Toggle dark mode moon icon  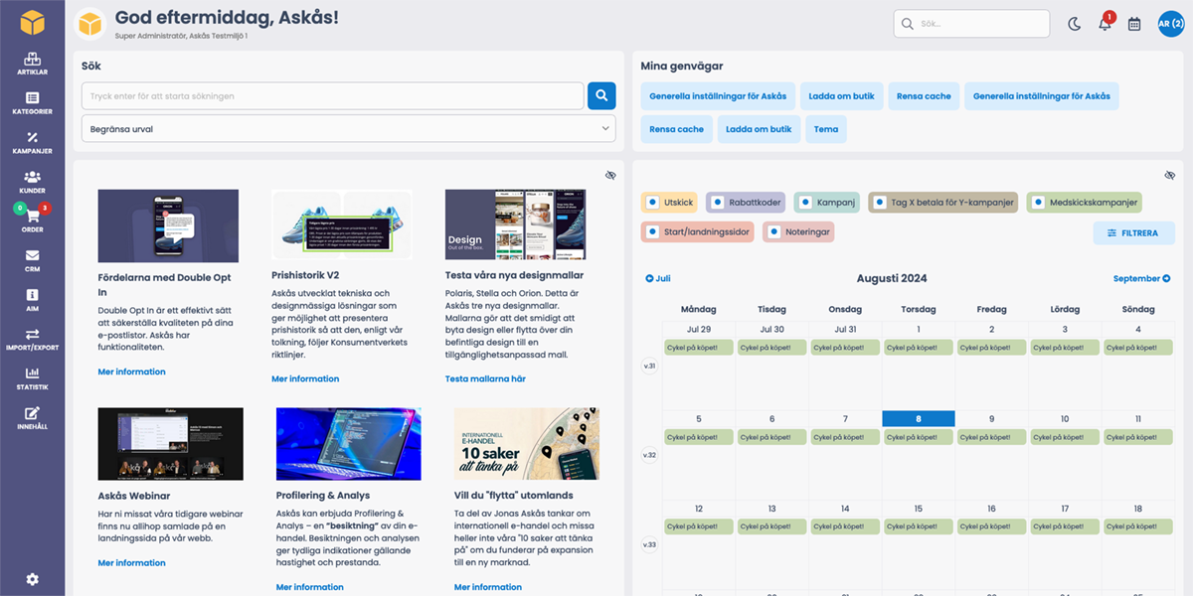click(x=1075, y=24)
